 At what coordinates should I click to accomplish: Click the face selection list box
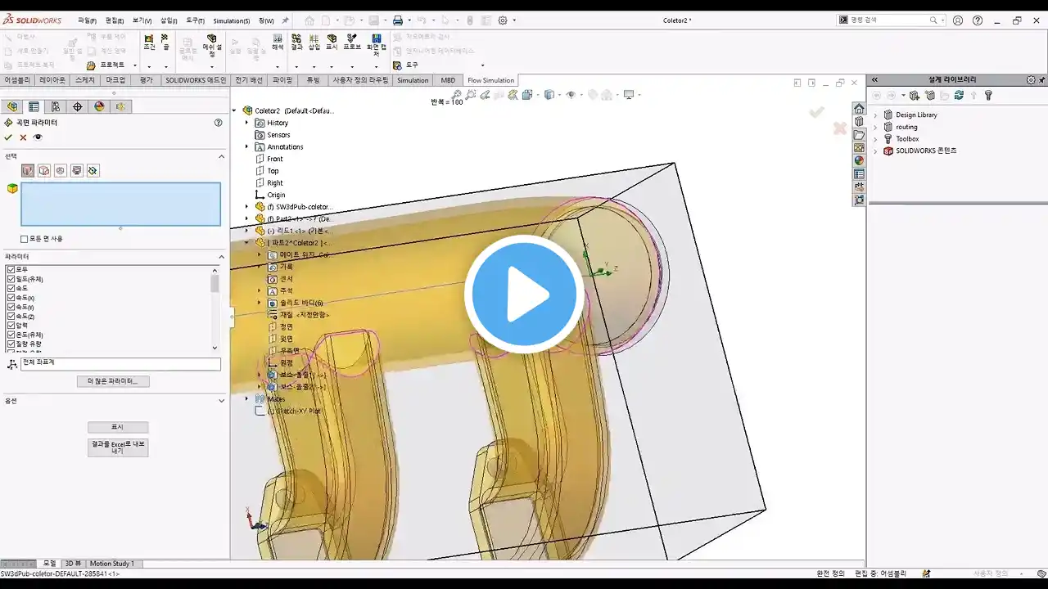pyautogui.click(x=120, y=205)
